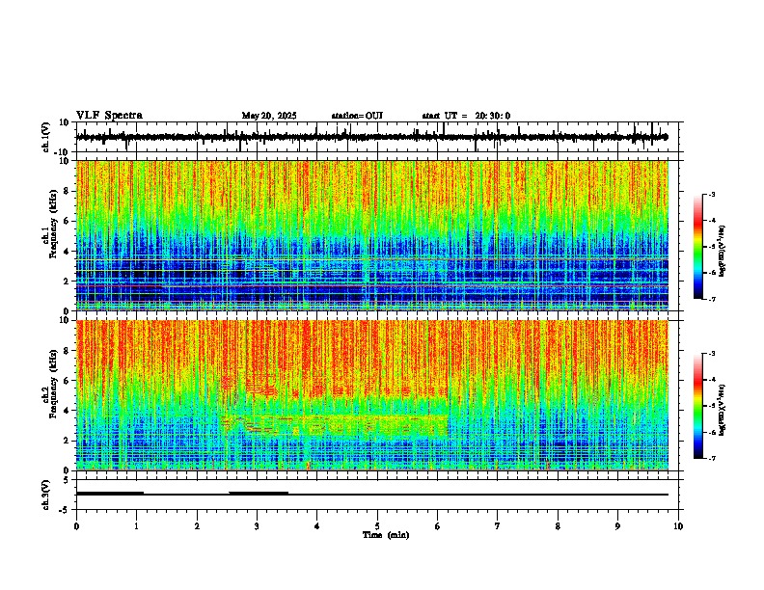Click the ch.2 color bar log(PSD) unit label

pos(723,409)
